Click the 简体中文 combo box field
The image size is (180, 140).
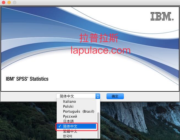(x=78, y=96)
